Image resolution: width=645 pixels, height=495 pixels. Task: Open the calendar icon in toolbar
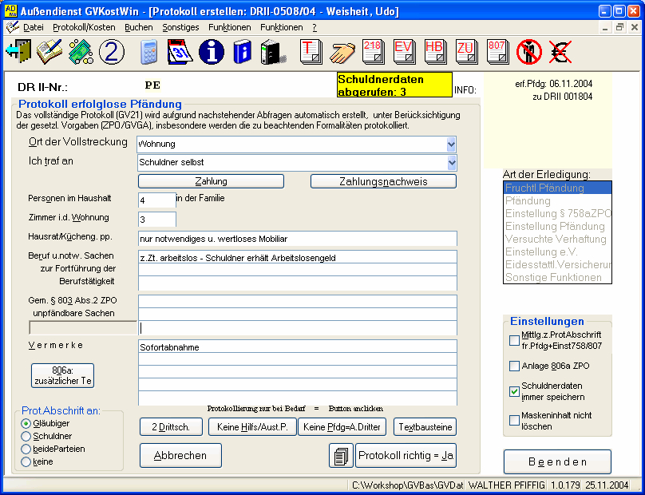pos(180,52)
